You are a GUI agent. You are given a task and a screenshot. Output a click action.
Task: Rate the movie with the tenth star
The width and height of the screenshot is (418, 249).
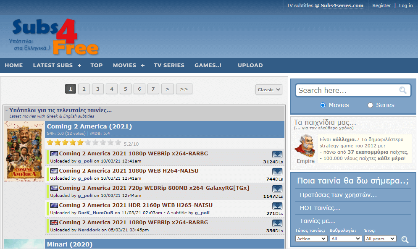coord(118,143)
